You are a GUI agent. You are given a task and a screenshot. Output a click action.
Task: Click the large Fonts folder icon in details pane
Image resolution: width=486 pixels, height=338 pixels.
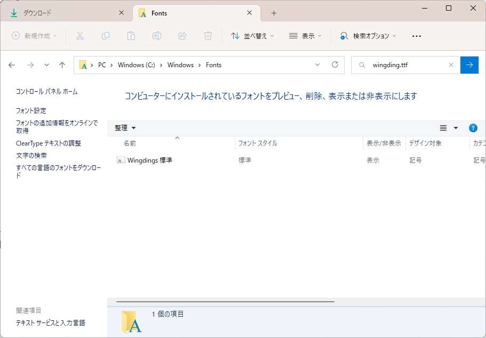(131, 321)
